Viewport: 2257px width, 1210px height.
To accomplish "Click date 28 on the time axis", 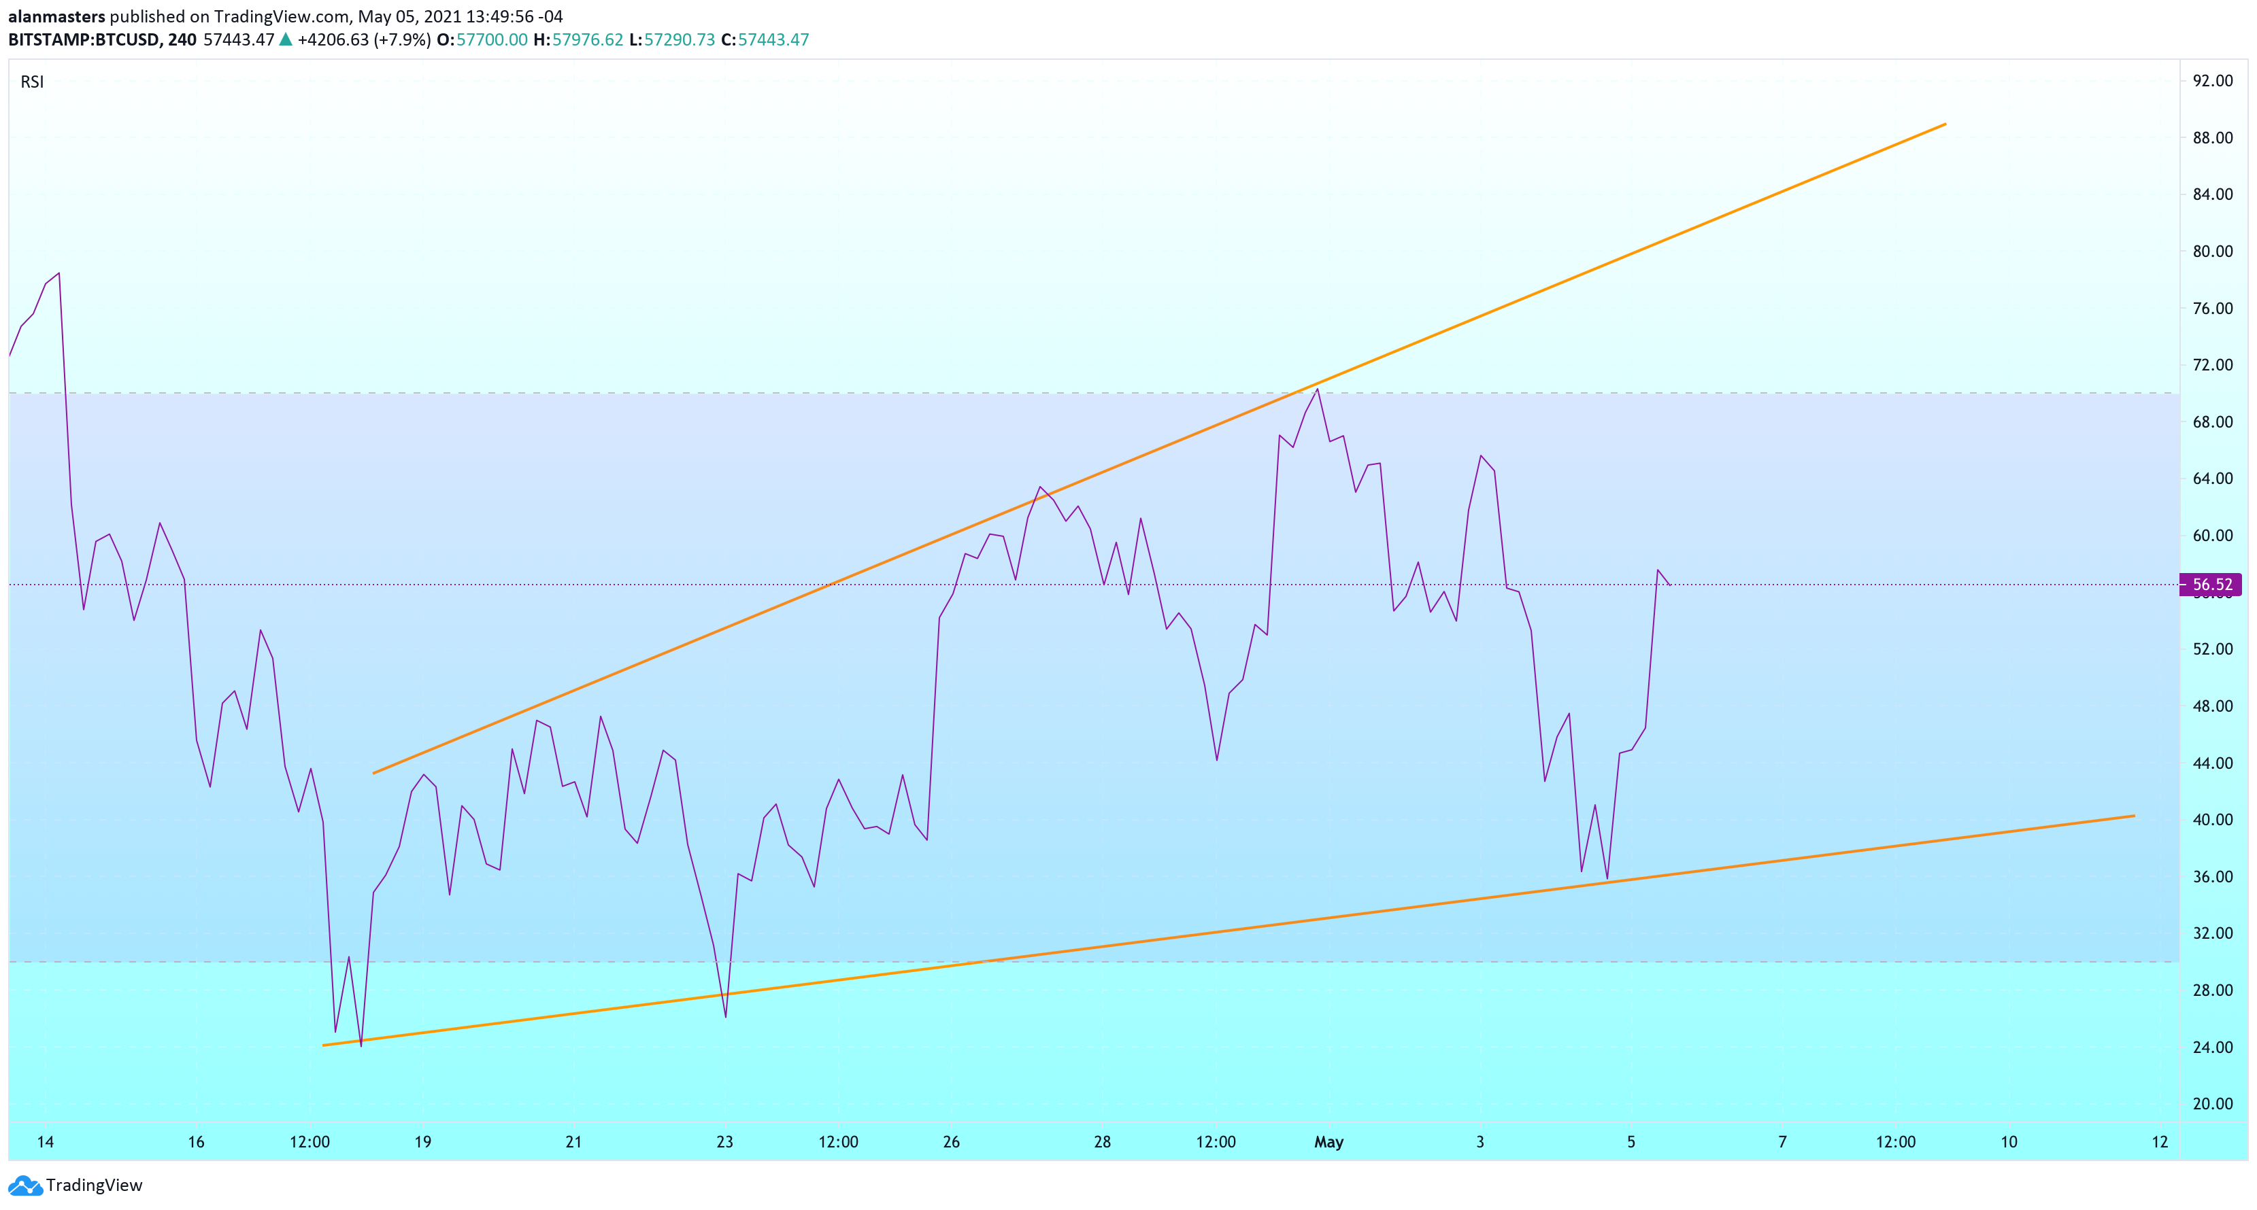I will coord(1102,1143).
